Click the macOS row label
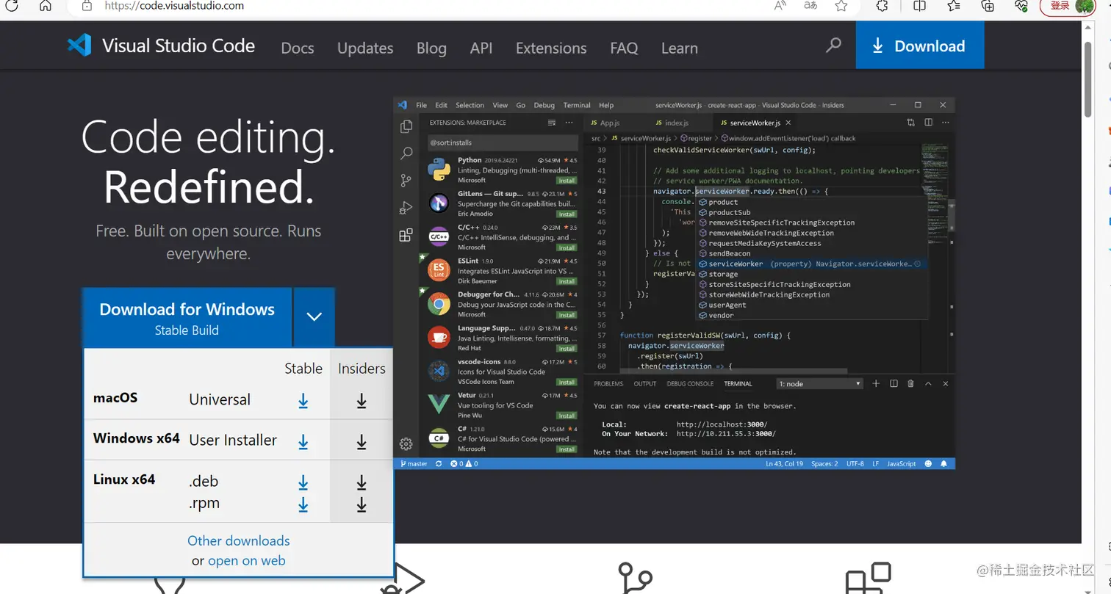This screenshot has height=594, width=1111. point(115,398)
